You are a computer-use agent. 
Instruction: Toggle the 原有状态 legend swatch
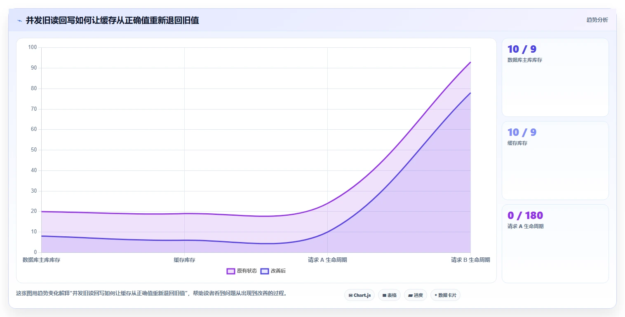[x=231, y=271]
